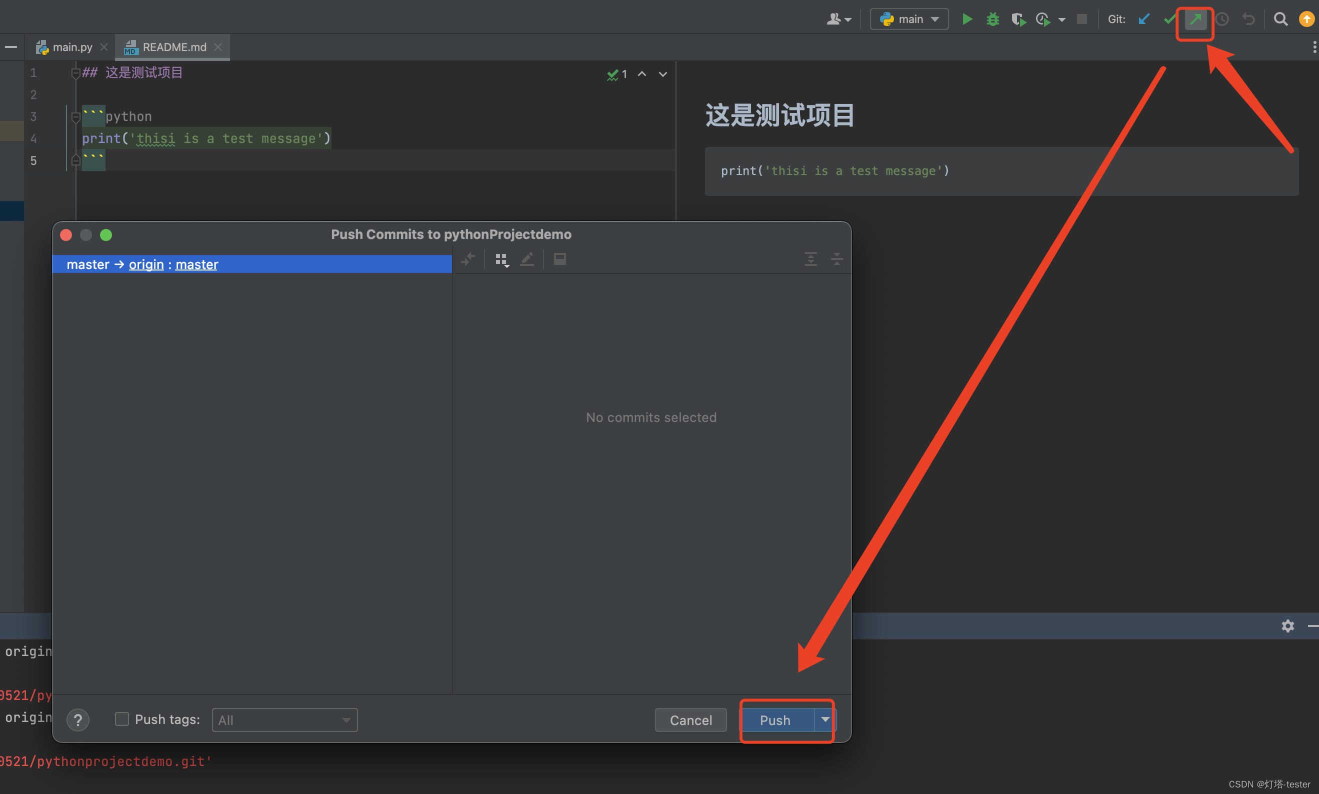Collapse the heading fold on line 1

click(x=75, y=73)
